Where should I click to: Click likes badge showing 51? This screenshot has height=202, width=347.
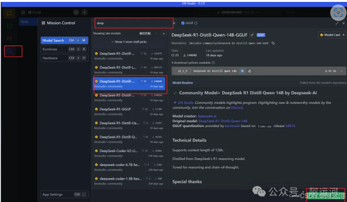tap(144, 53)
